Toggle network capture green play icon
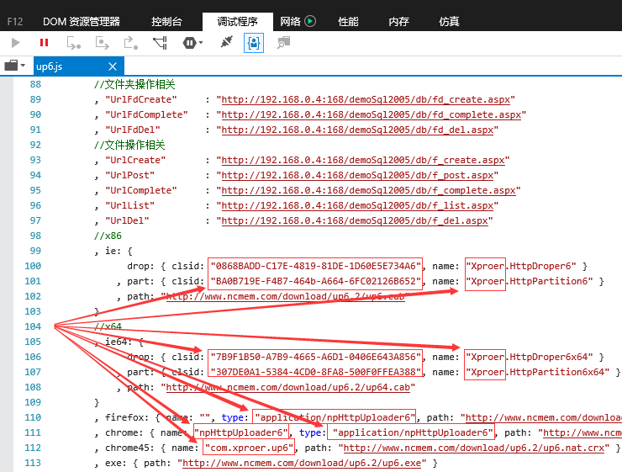The height and width of the screenshot is (472, 622). pos(310,21)
